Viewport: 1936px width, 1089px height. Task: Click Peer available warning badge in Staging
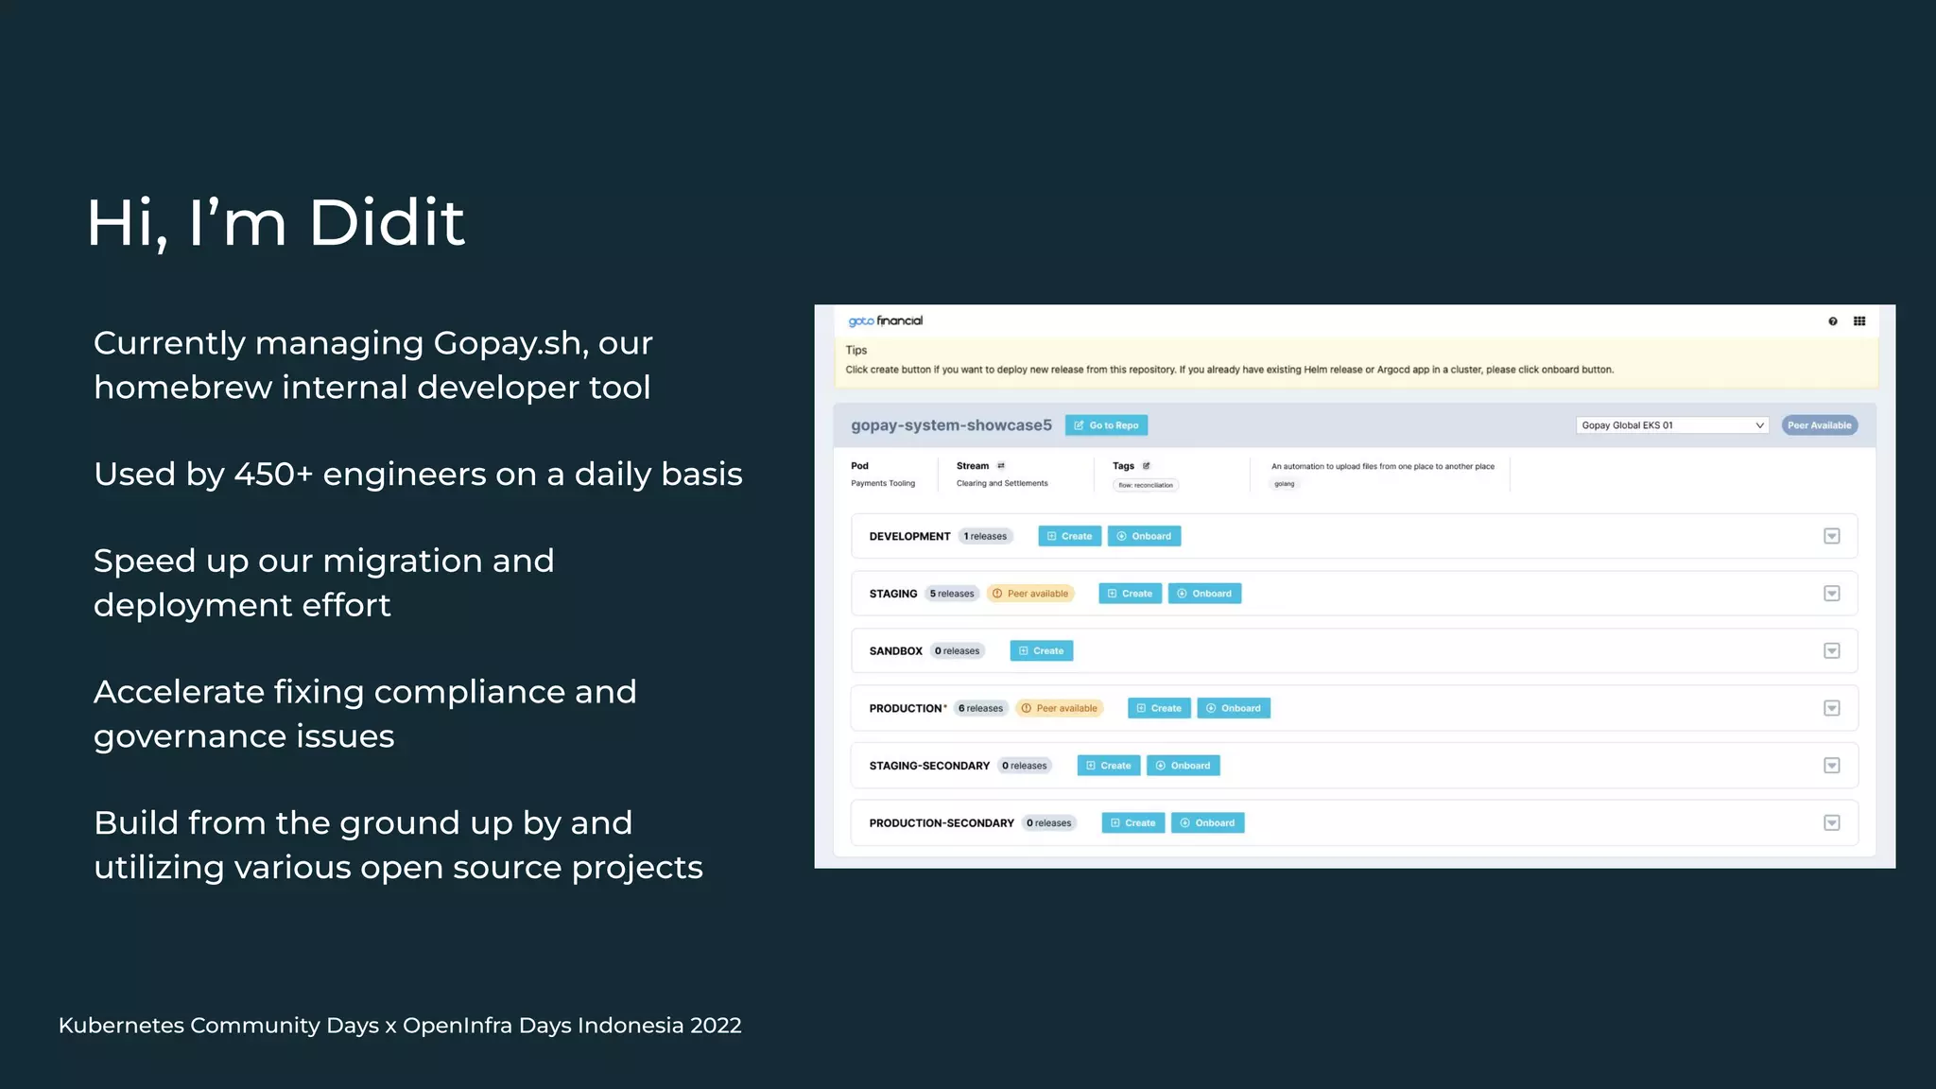pyautogui.click(x=1030, y=594)
